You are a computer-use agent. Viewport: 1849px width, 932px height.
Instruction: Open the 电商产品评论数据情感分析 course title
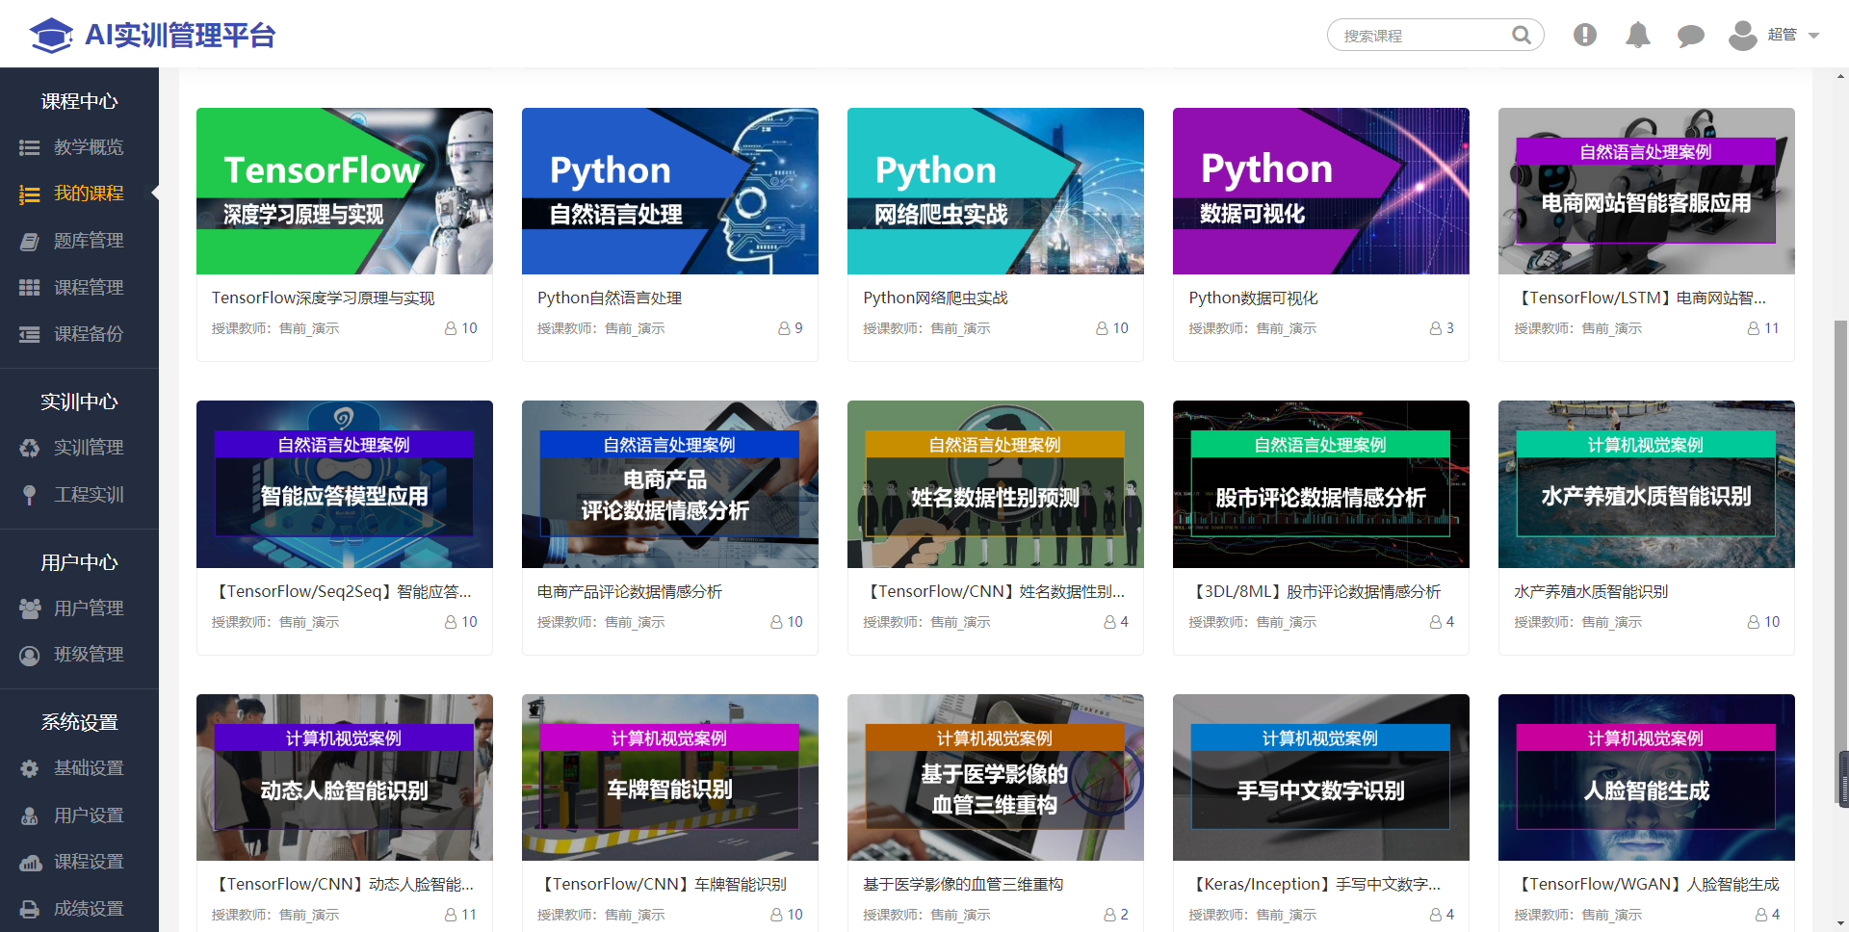click(x=630, y=592)
